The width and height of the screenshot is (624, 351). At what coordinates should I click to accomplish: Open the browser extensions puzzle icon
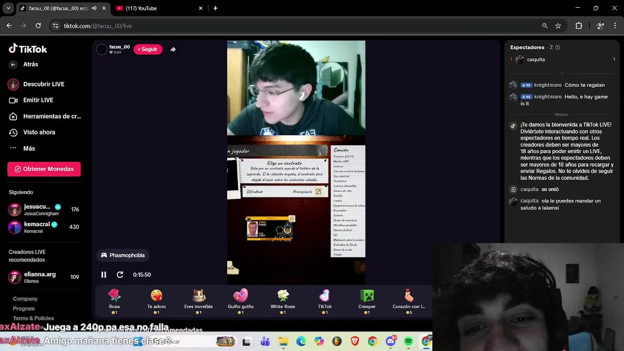tap(579, 26)
